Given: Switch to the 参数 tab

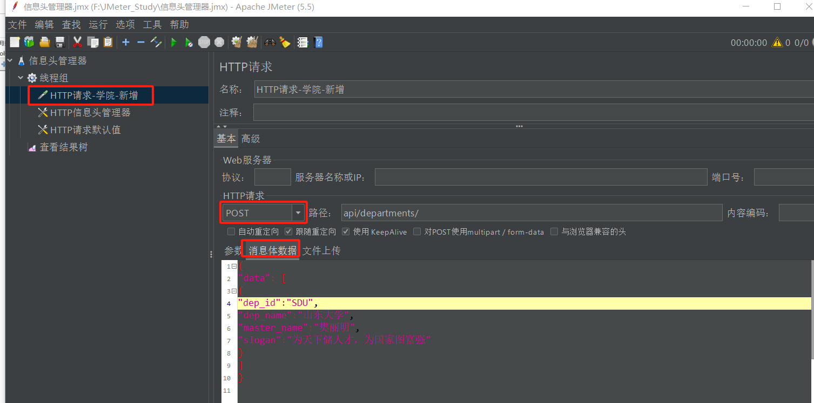Looking at the screenshot, I should pos(233,250).
